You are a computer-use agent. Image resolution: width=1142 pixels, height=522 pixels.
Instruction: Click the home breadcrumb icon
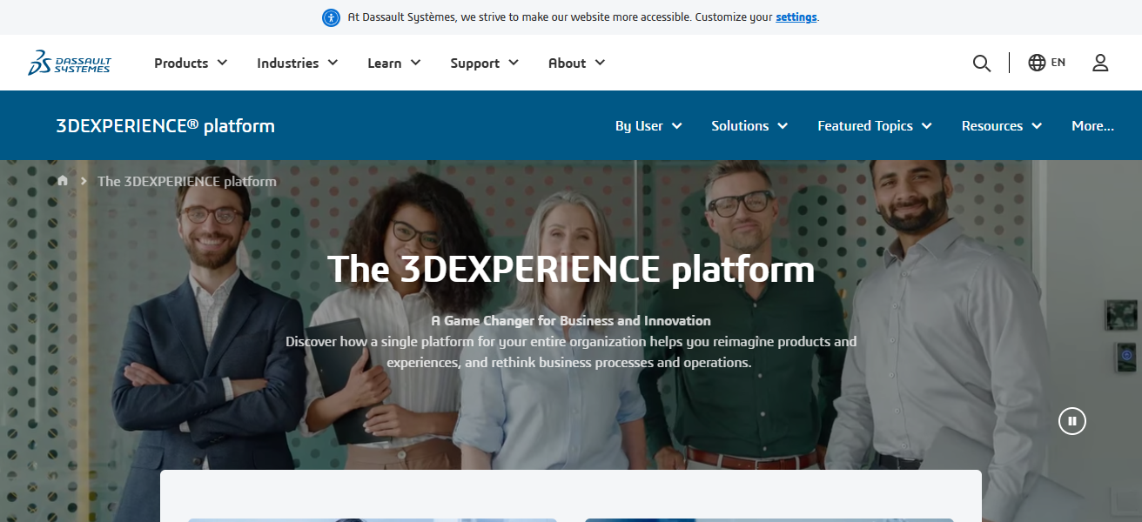(x=62, y=180)
